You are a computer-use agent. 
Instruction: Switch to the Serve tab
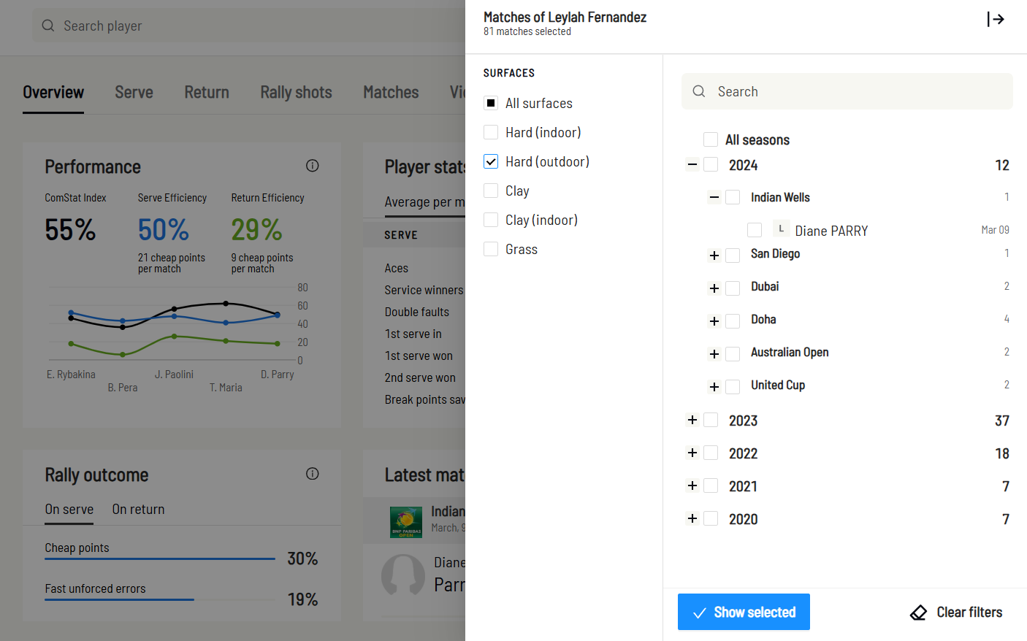pos(134,92)
